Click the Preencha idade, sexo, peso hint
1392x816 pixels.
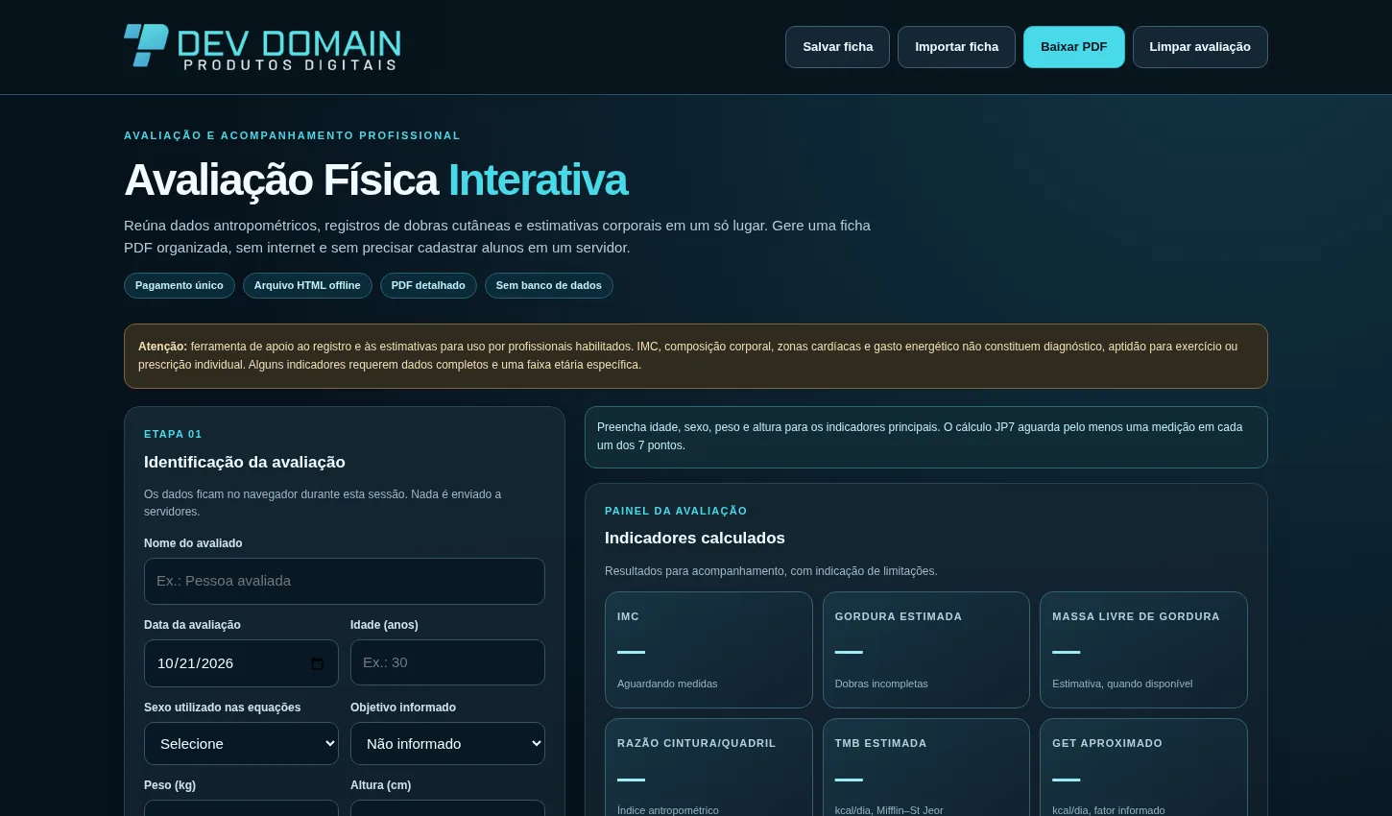click(926, 437)
